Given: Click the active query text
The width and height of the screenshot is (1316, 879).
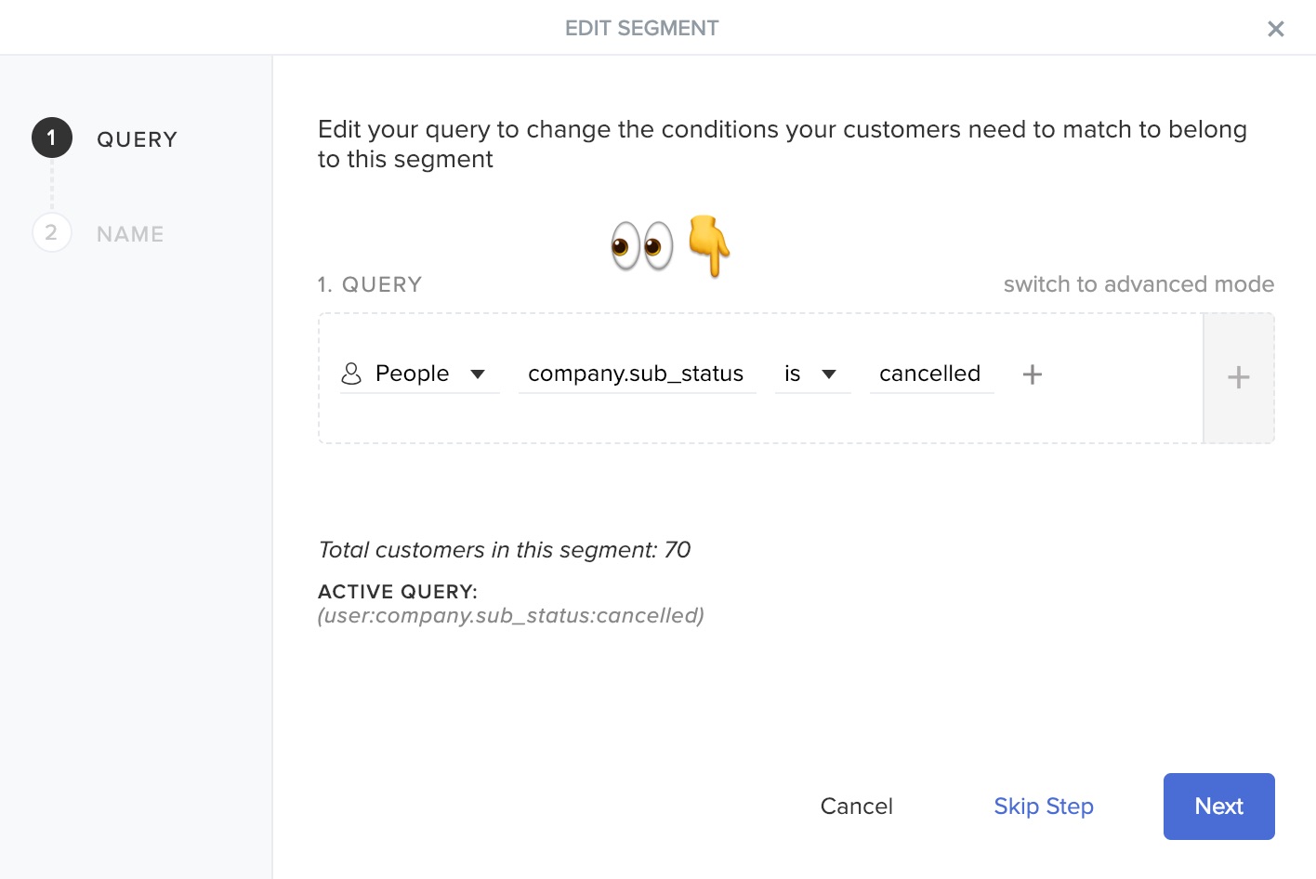Looking at the screenshot, I should pyautogui.click(x=511, y=616).
